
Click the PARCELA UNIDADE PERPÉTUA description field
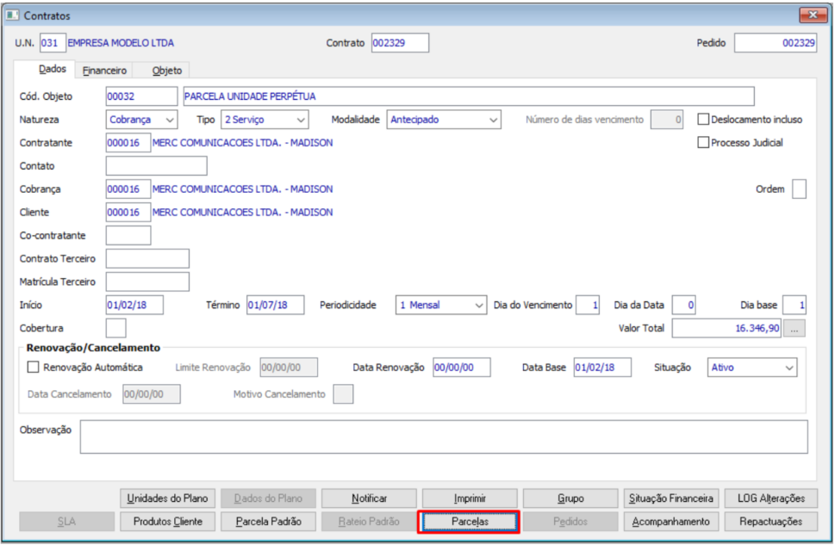point(469,96)
